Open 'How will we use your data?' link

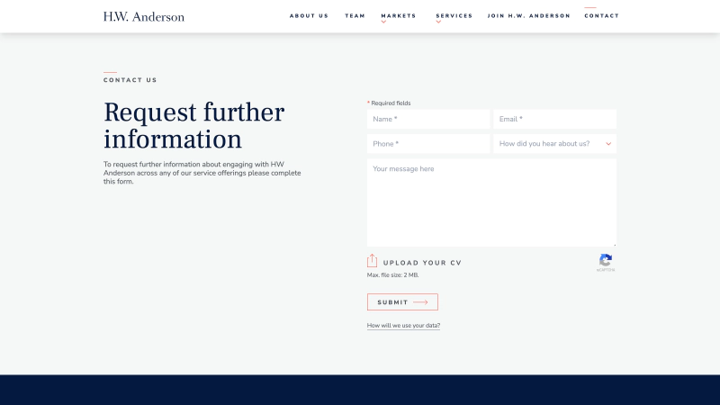[x=403, y=326]
